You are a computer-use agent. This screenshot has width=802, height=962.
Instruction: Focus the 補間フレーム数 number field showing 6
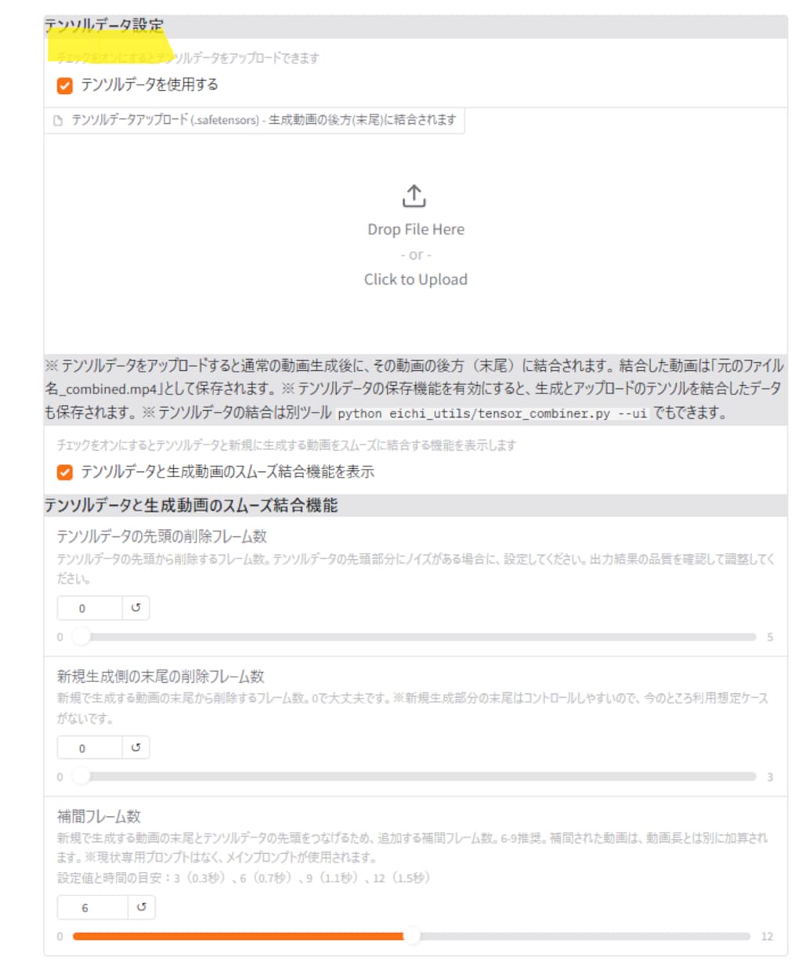point(92,907)
